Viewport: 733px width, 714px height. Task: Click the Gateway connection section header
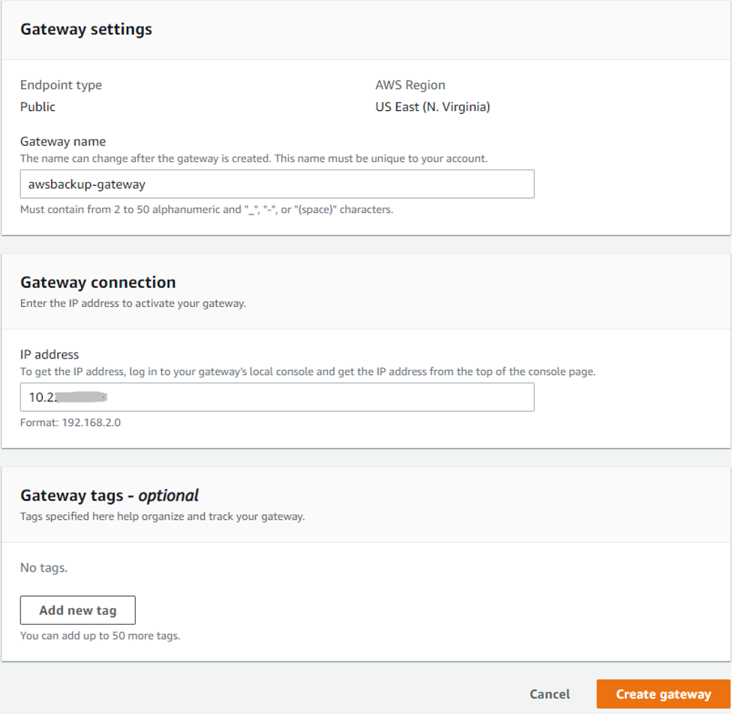click(x=98, y=283)
